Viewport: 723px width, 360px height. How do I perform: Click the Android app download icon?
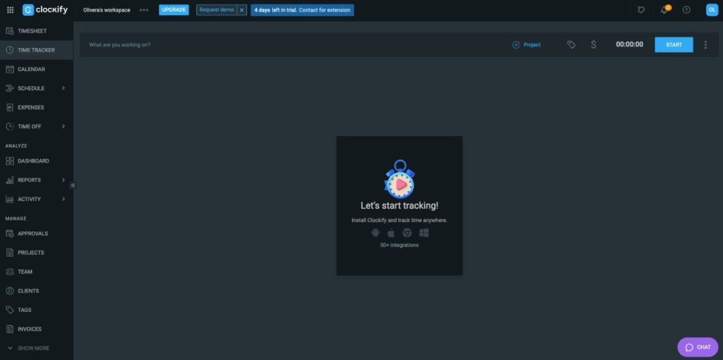click(375, 233)
